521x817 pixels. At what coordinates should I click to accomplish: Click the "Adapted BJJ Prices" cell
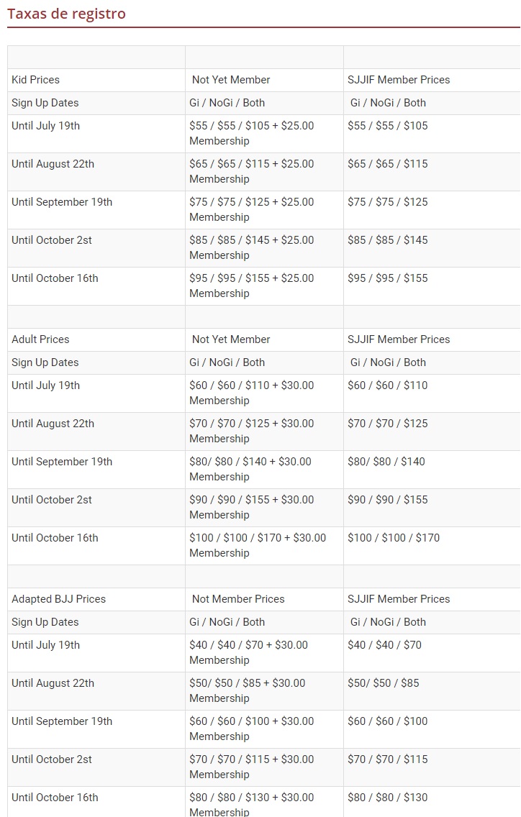click(58, 599)
